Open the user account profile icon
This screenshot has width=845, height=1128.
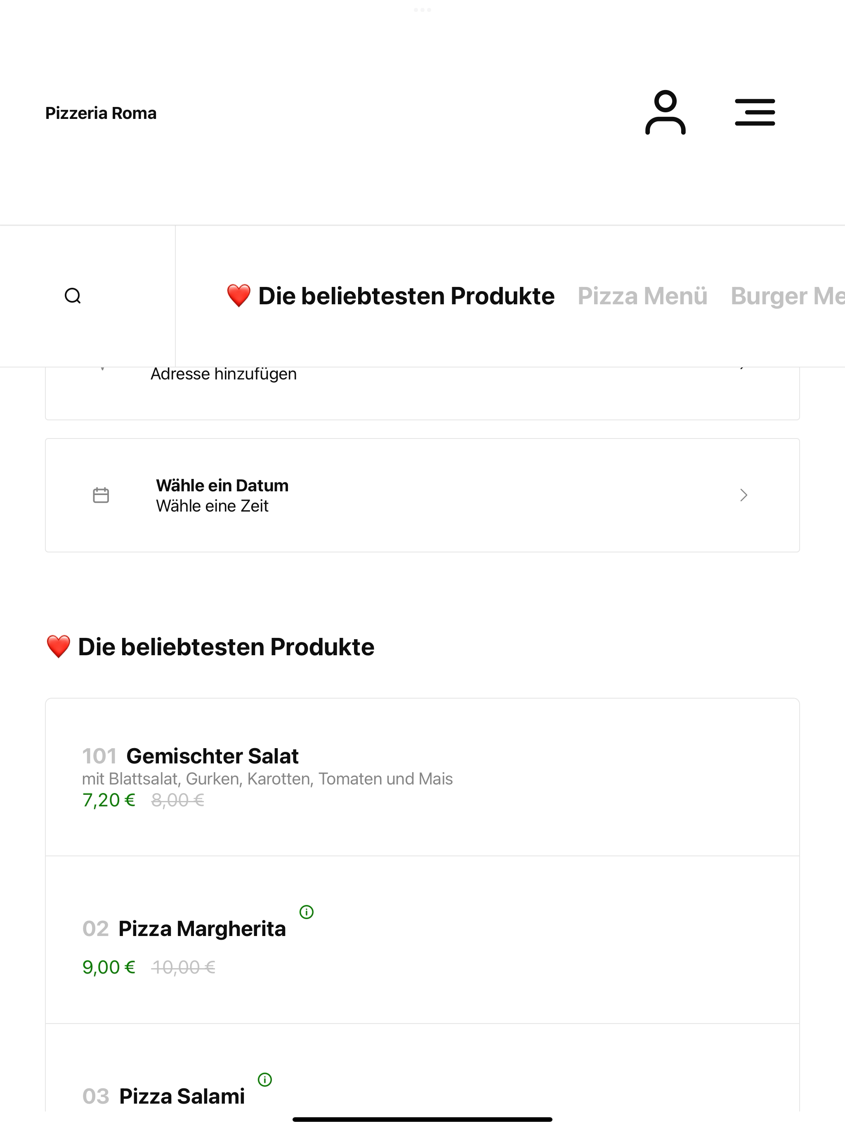click(665, 112)
